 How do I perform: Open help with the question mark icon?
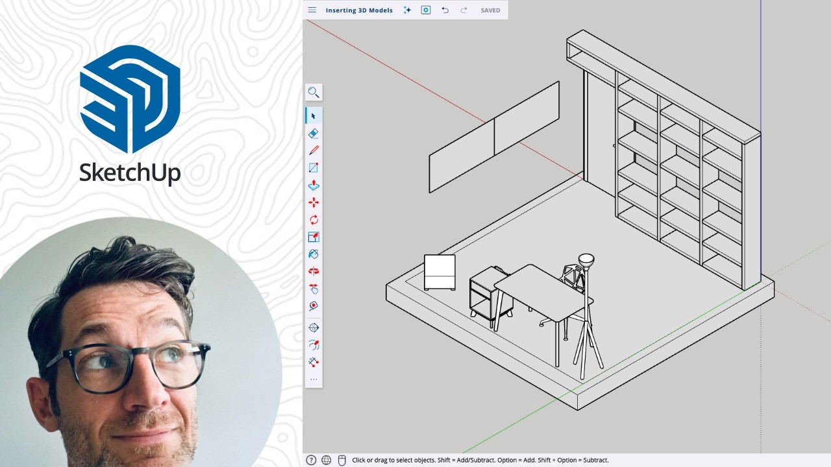point(311,460)
